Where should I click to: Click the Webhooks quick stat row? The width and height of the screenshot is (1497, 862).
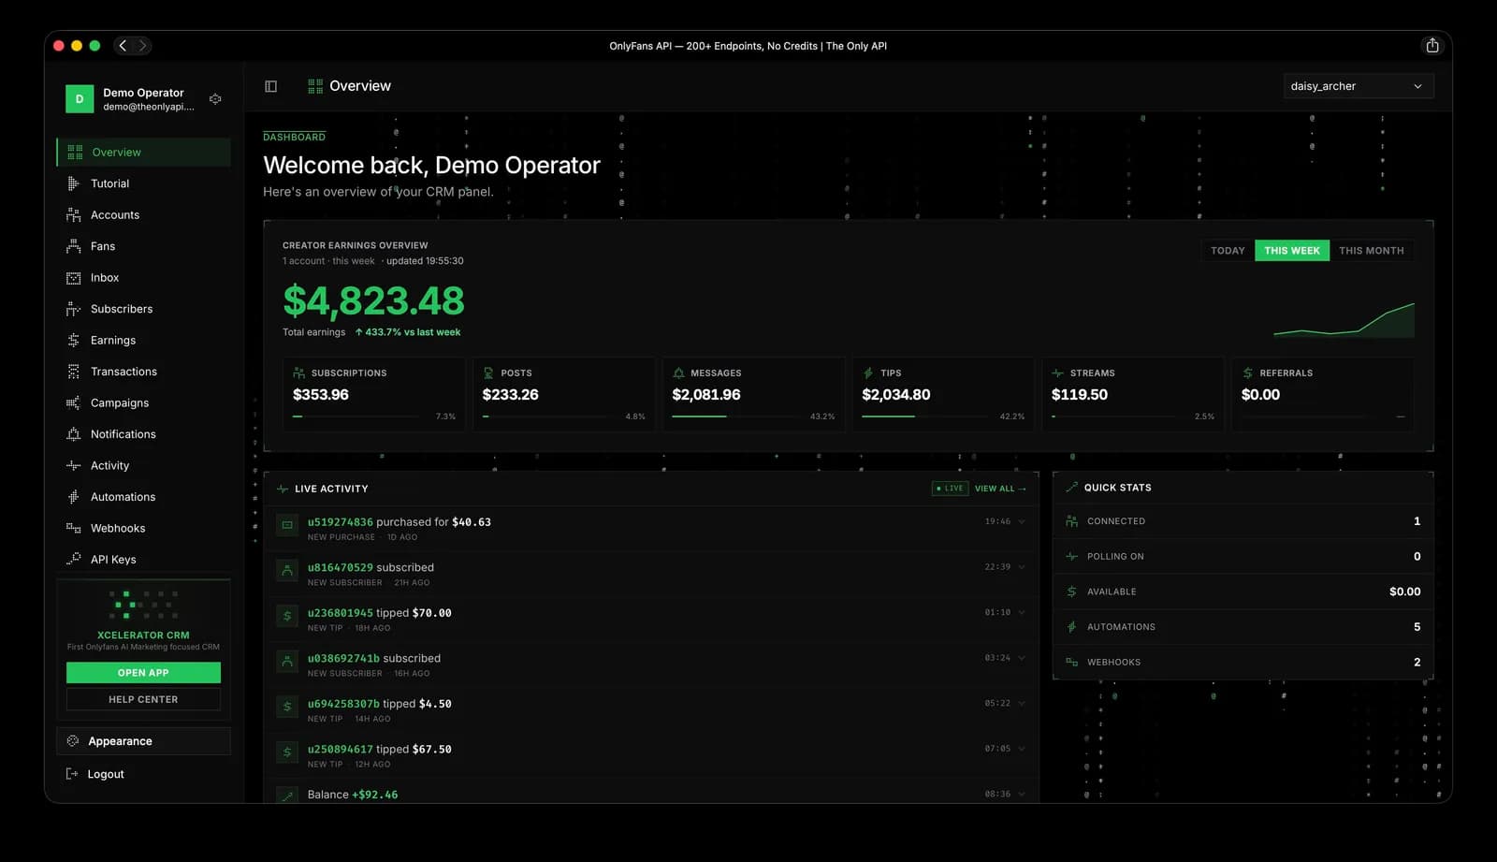(1243, 663)
